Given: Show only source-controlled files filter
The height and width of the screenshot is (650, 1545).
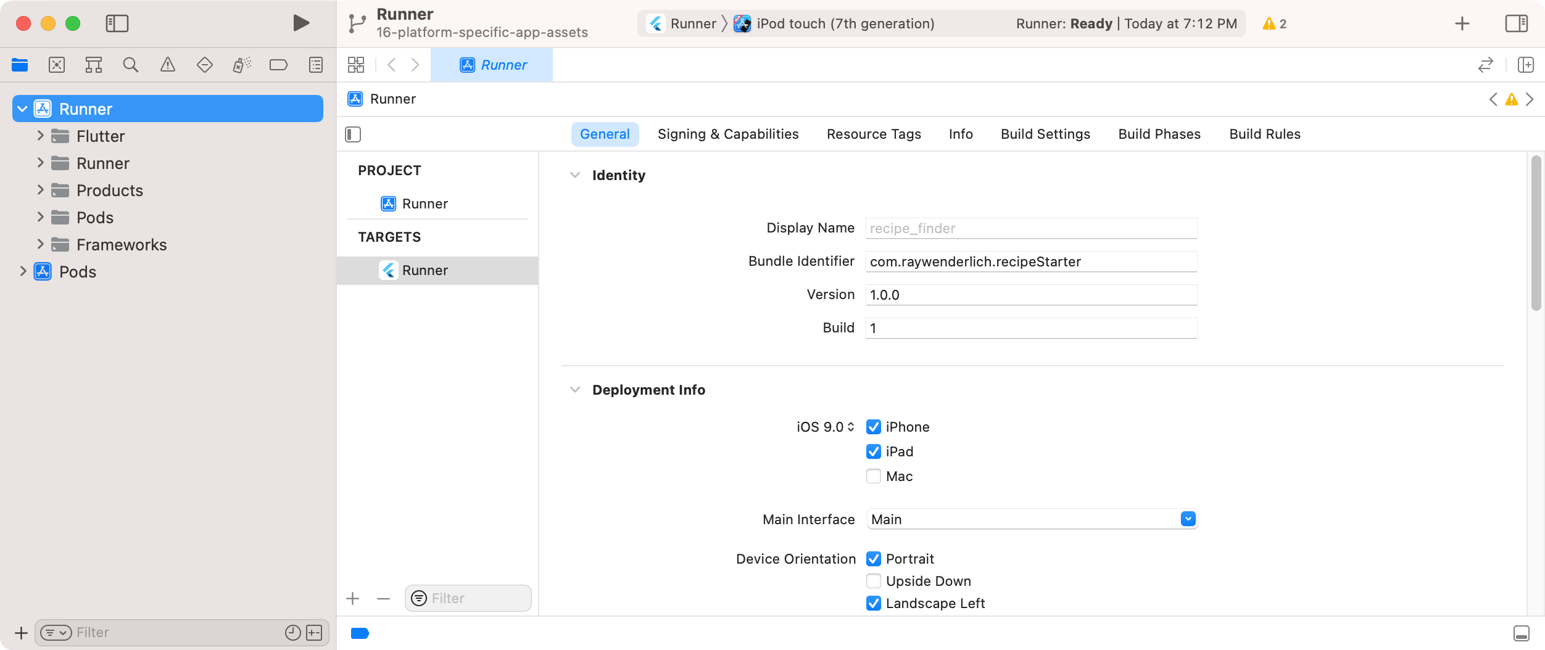Looking at the screenshot, I should click(314, 633).
